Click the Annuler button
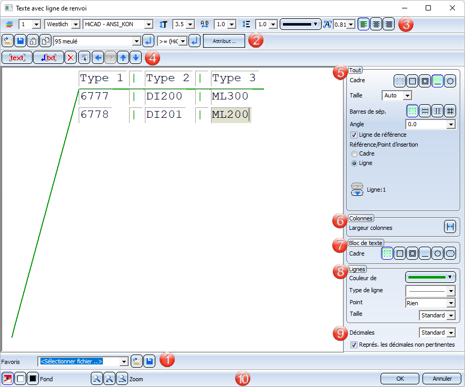 pyautogui.click(x=442, y=379)
